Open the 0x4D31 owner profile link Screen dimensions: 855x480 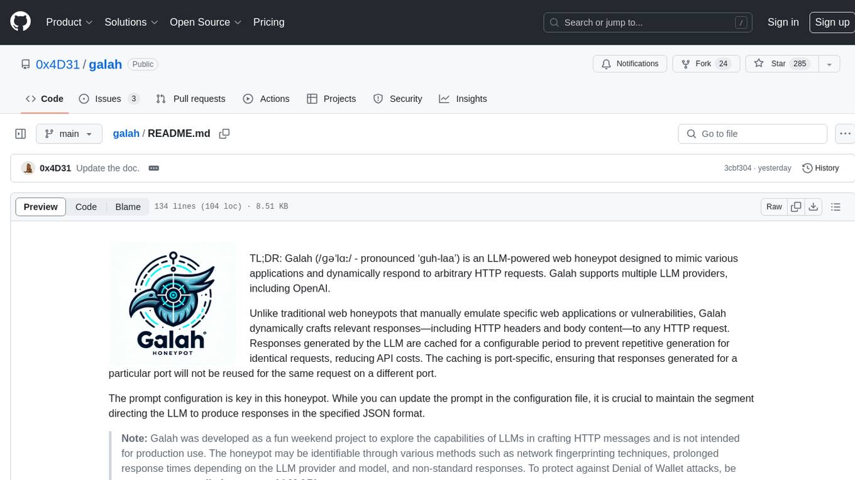tap(58, 64)
